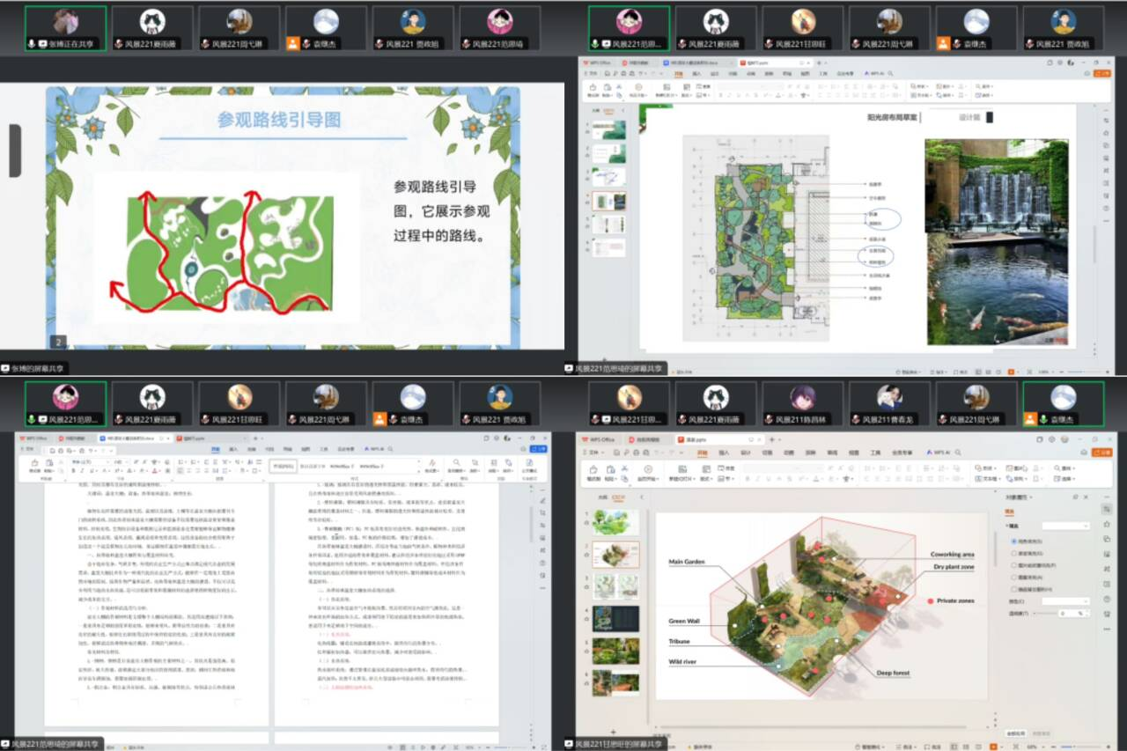Open the font name dropdown in Word
The height and width of the screenshot is (751, 1127).
tap(104, 461)
